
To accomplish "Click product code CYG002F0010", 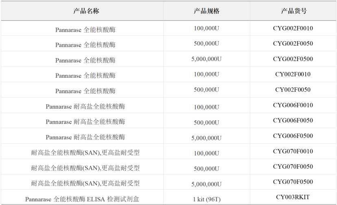I will tap(293, 28).
